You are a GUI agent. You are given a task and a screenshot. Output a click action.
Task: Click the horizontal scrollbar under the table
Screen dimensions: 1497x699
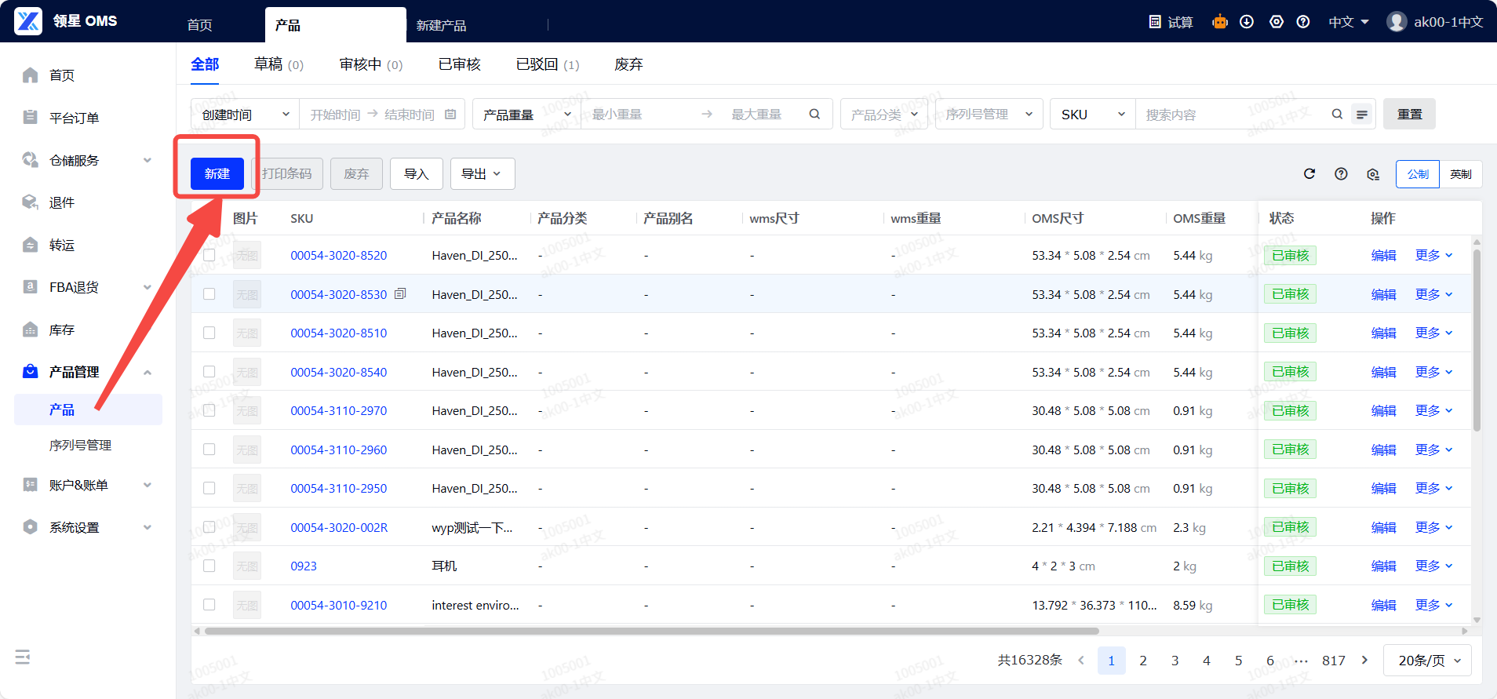pos(651,631)
